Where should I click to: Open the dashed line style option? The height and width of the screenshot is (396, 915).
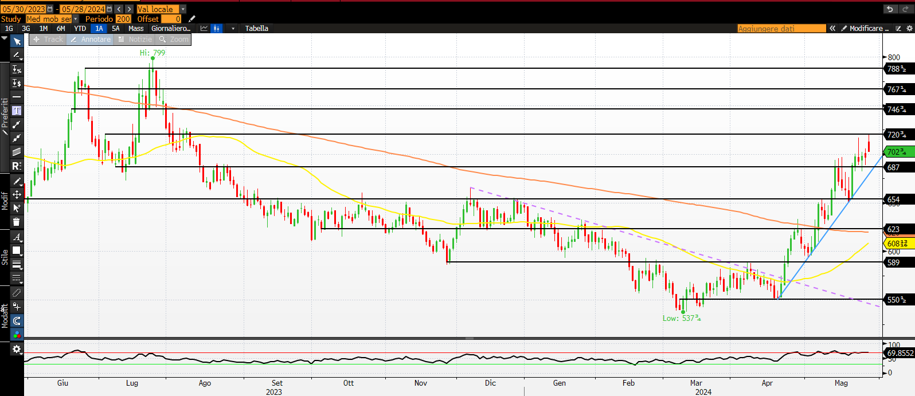(17, 279)
